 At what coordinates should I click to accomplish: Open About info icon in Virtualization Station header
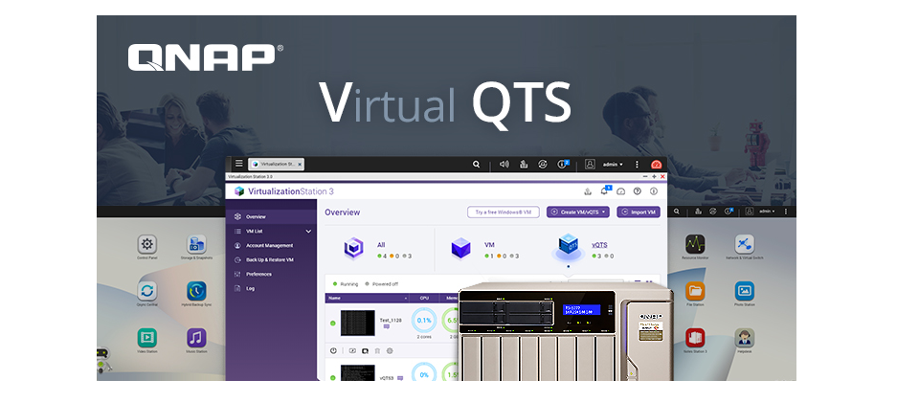point(654,191)
